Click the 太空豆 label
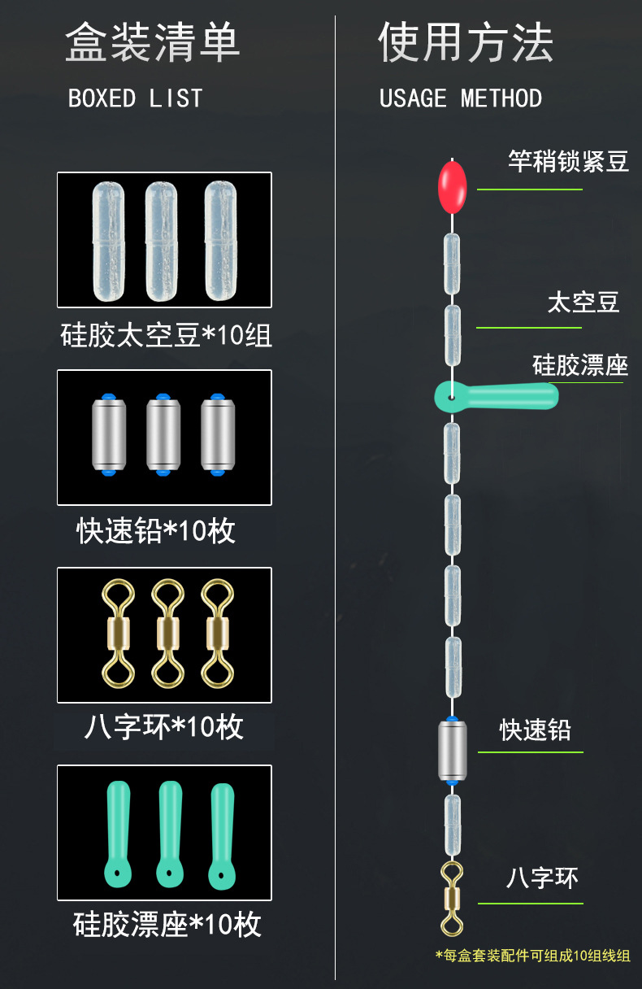The image size is (642, 989). (583, 303)
